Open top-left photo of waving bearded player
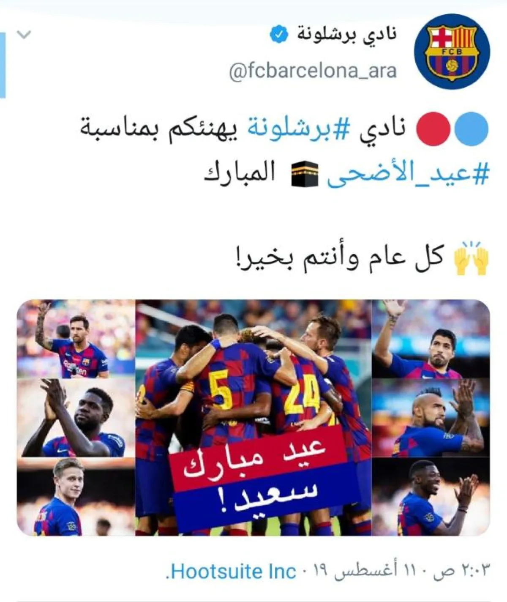Image resolution: width=507 pixels, height=602 pixels. pyautogui.click(x=76, y=339)
